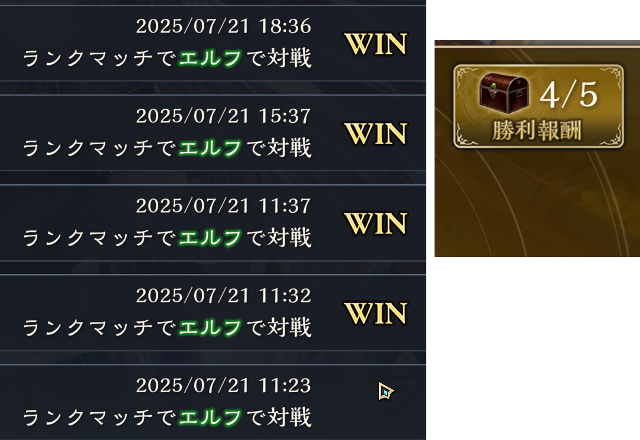Click green エルフ in the 11:32 entry
This screenshot has width=640, height=440.
pyautogui.click(x=210, y=327)
